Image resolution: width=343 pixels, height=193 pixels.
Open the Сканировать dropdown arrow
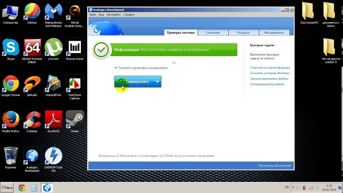[157, 82]
